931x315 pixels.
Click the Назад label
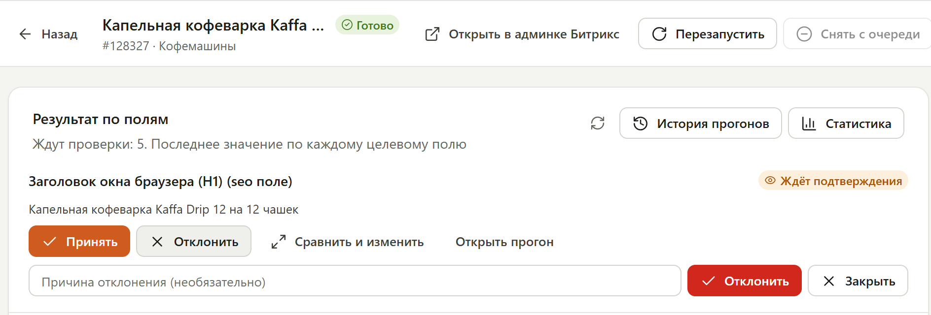pyautogui.click(x=60, y=34)
